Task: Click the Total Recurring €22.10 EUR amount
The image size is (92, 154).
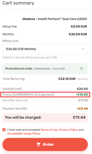Action: click(x=67, y=79)
